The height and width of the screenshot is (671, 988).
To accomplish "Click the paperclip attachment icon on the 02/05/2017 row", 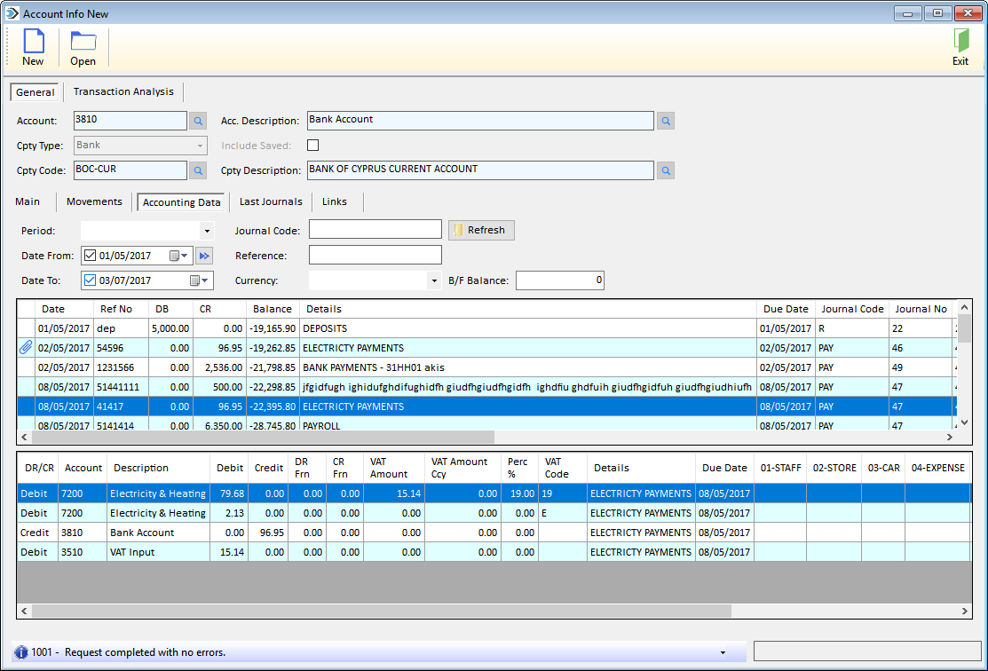I will point(24,347).
